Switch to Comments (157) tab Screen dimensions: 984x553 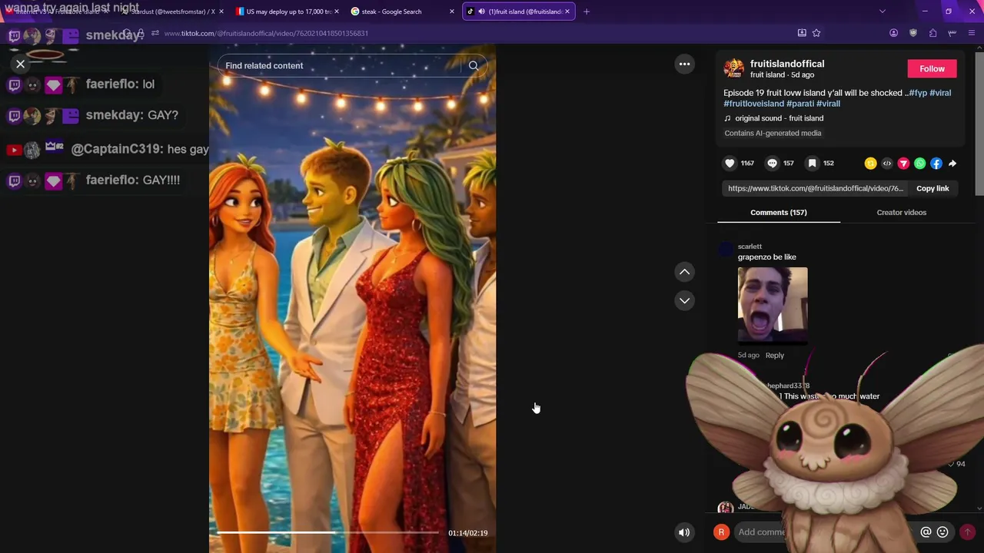778,212
